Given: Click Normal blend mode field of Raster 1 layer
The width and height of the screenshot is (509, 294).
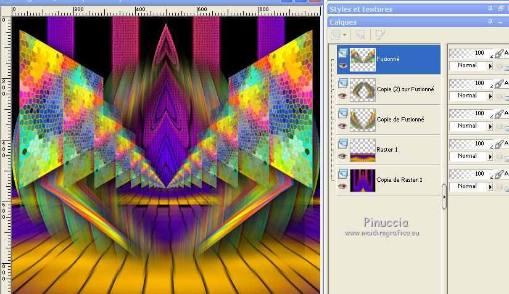Looking at the screenshot, I should coord(468,156).
